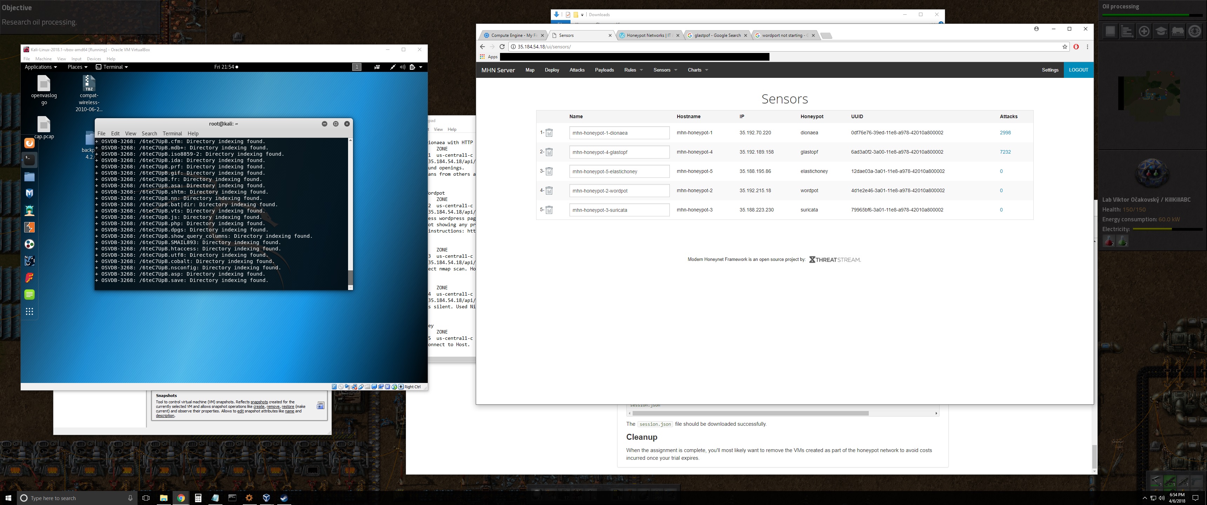The height and width of the screenshot is (505, 1207).
Task: Click the horizontal scrollbar under session.json
Action: 750,413
